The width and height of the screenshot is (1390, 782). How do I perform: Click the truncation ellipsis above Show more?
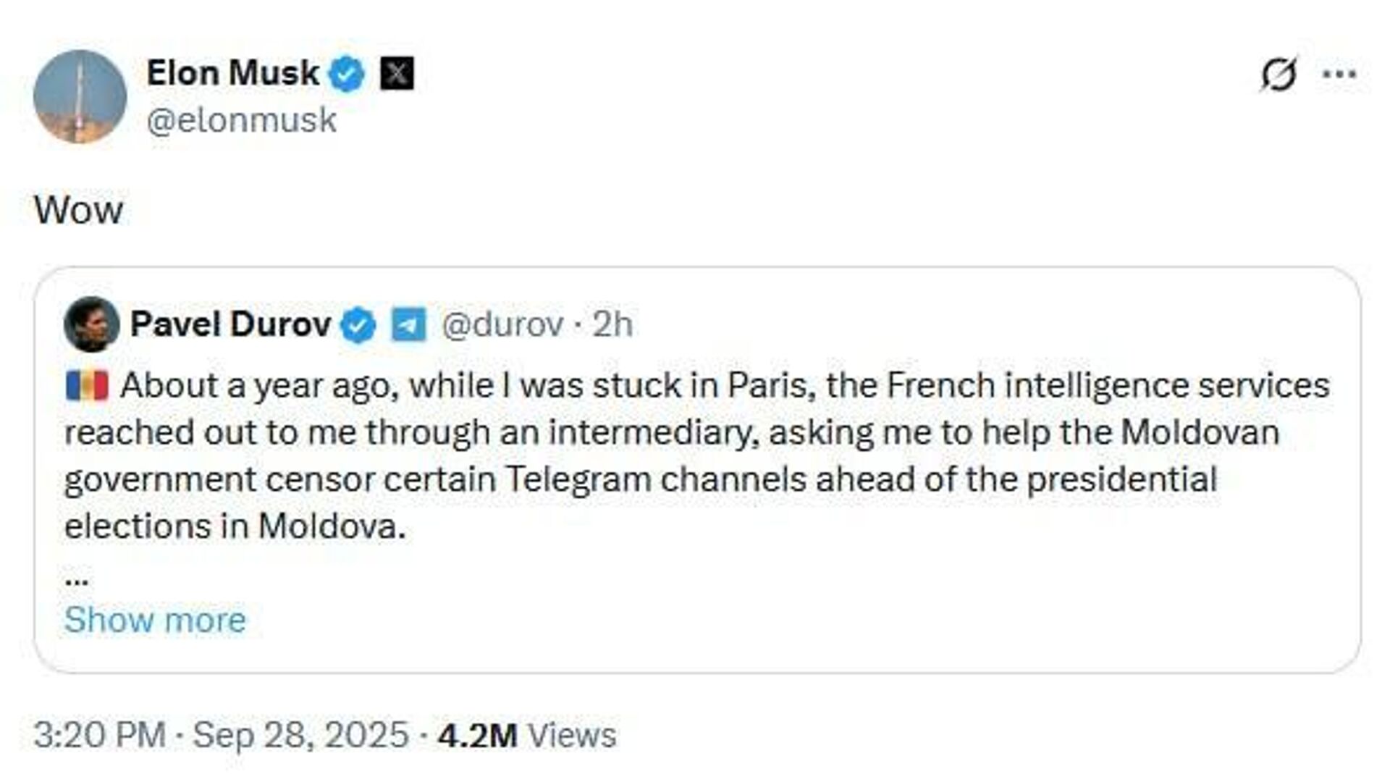pos(77,581)
